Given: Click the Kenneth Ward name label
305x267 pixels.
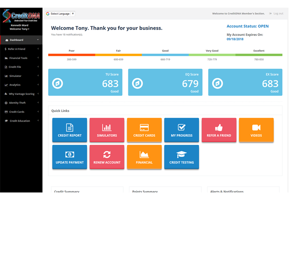Looking at the screenshot, I should tap(19, 26).
